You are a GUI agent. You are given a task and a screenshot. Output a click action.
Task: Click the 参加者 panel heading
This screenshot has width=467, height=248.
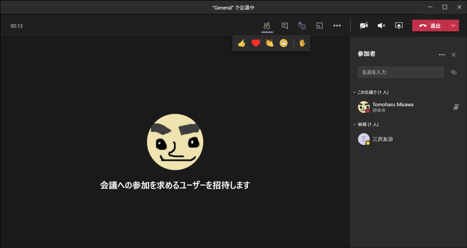(x=367, y=54)
